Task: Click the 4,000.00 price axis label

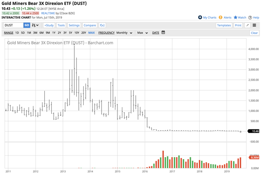Action: (x=254, y=49)
